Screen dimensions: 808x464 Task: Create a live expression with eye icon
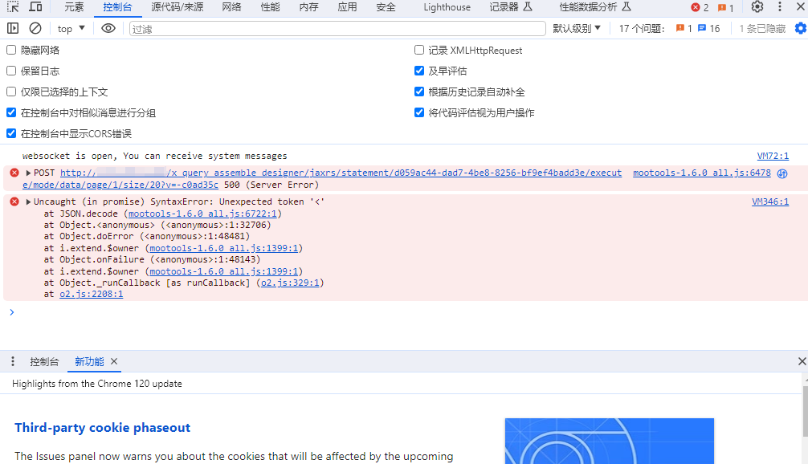pos(108,28)
